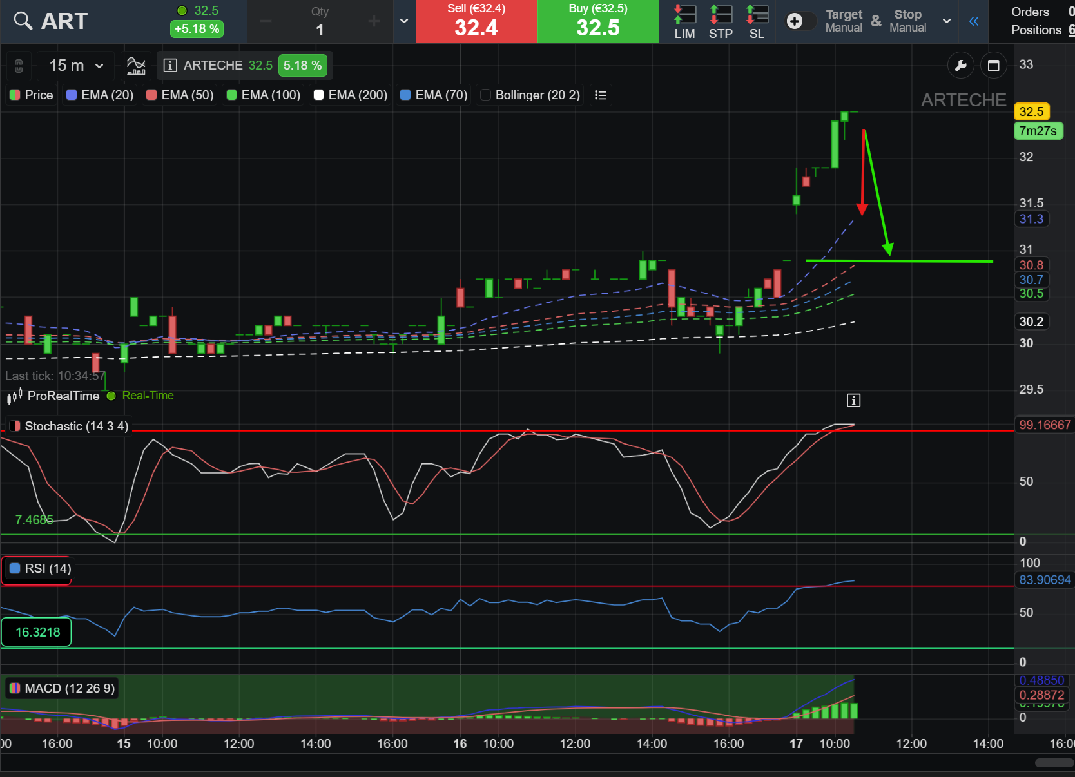Open the indicators chart icon
Viewport: 1075px width, 777px height.
136,65
